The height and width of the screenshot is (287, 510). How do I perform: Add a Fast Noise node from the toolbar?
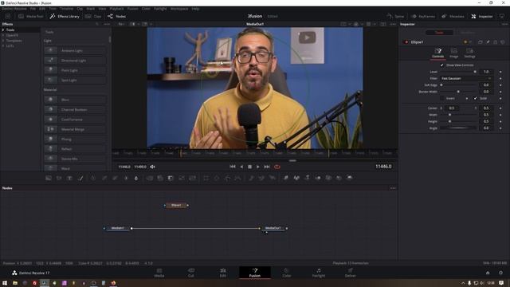point(59,178)
